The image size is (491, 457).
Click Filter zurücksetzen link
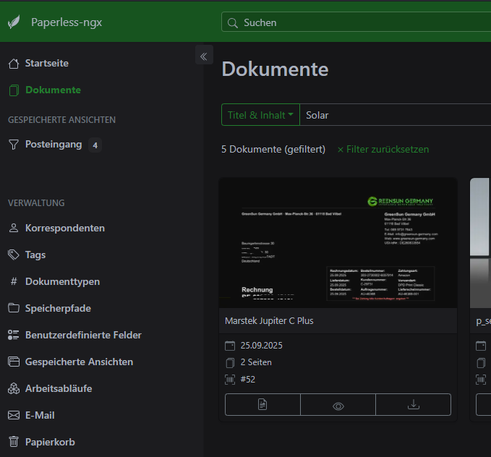pos(383,149)
